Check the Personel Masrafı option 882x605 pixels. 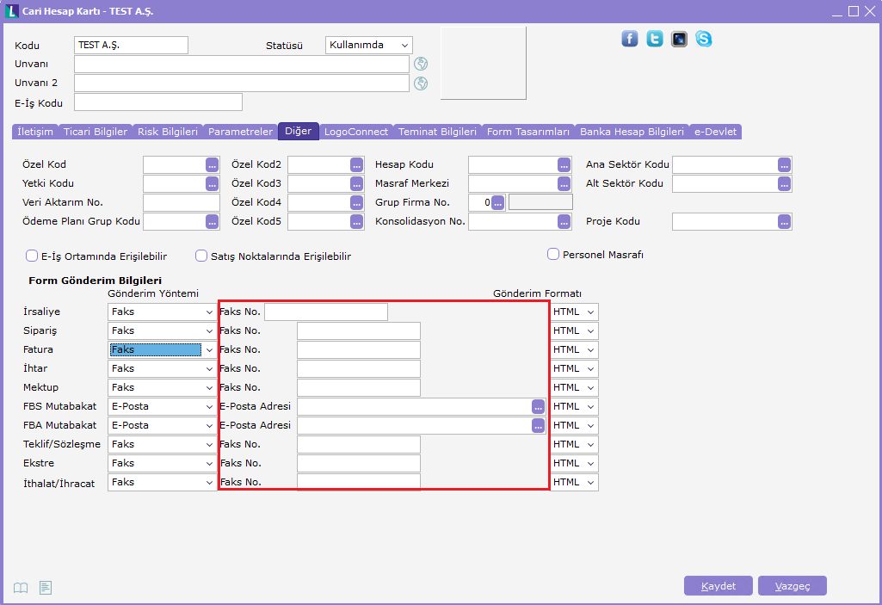[x=554, y=254]
